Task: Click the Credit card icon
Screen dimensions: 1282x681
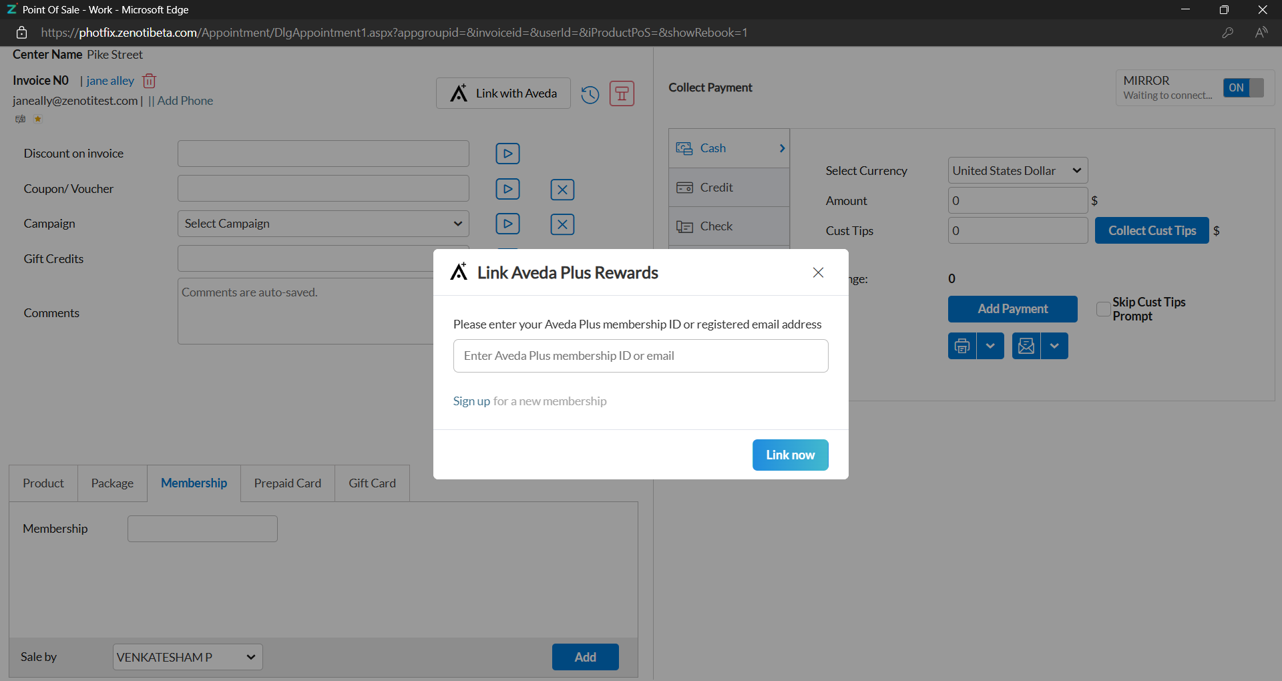Action: click(684, 188)
